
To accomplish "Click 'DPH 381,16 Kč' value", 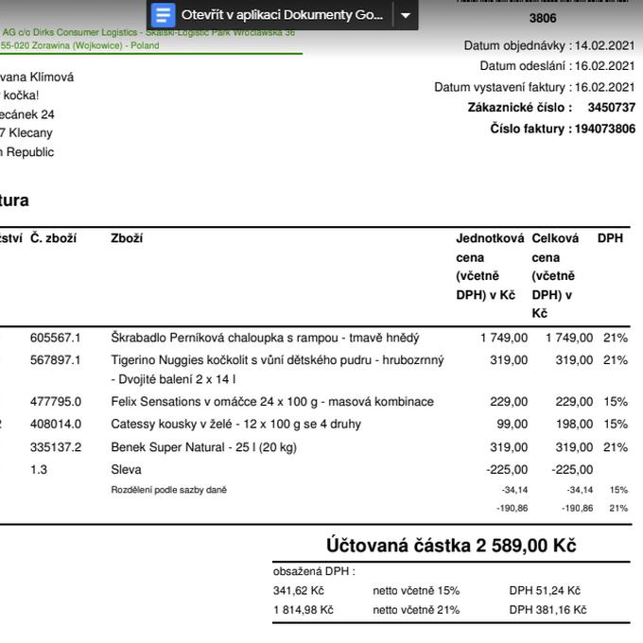I will 547,610.
